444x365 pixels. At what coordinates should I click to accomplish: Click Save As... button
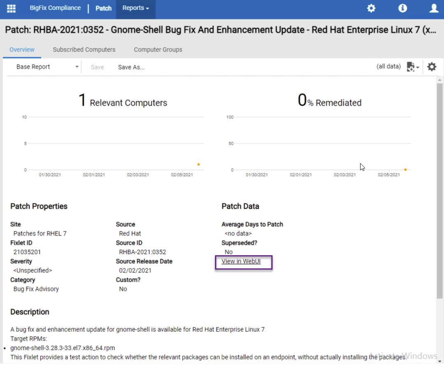[131, 67]
